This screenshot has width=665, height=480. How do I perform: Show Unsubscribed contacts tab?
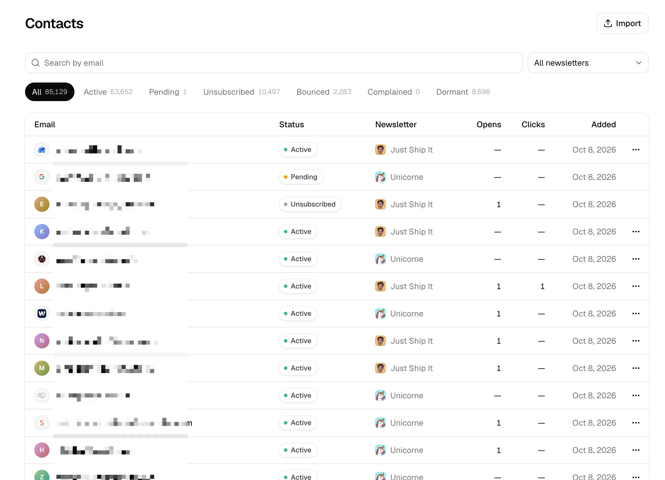[x=242, y=92]
